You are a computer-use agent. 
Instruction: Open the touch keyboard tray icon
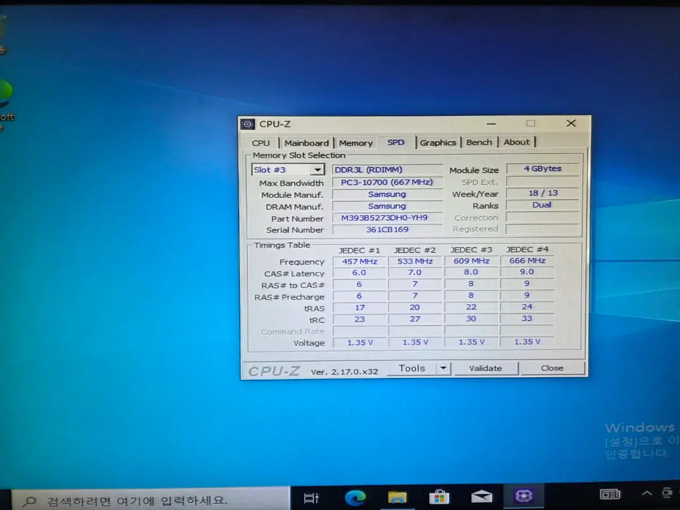click(x=610, y=494)
